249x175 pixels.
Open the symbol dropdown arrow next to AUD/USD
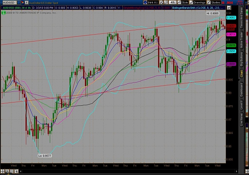tap(19, 2)
